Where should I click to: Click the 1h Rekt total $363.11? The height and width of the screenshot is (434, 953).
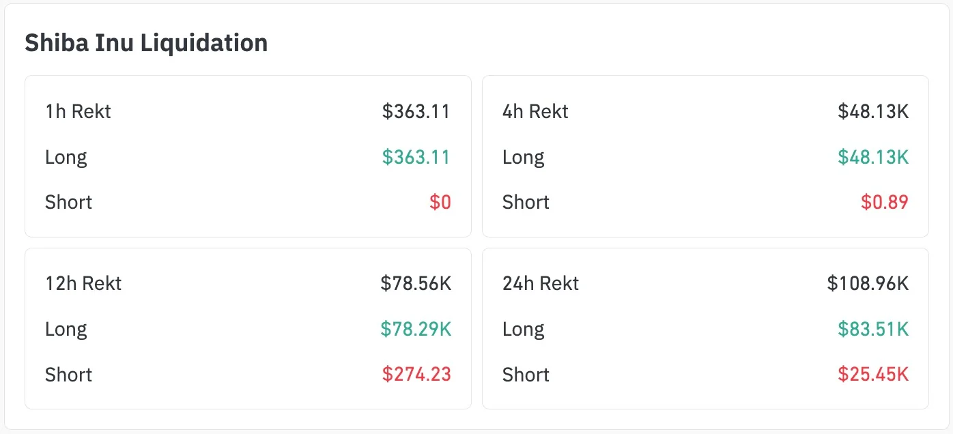coord(416,111)
